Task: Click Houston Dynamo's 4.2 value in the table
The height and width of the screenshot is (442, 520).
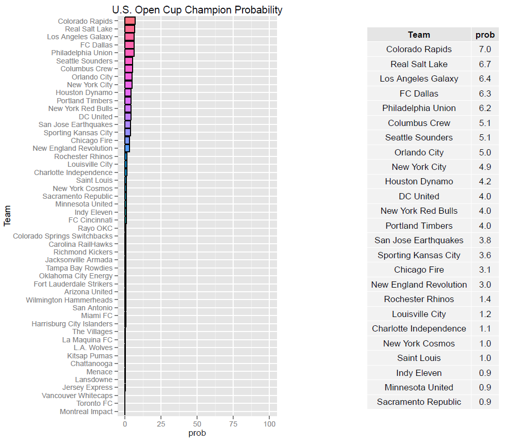Action: click(x=485, y=182)
